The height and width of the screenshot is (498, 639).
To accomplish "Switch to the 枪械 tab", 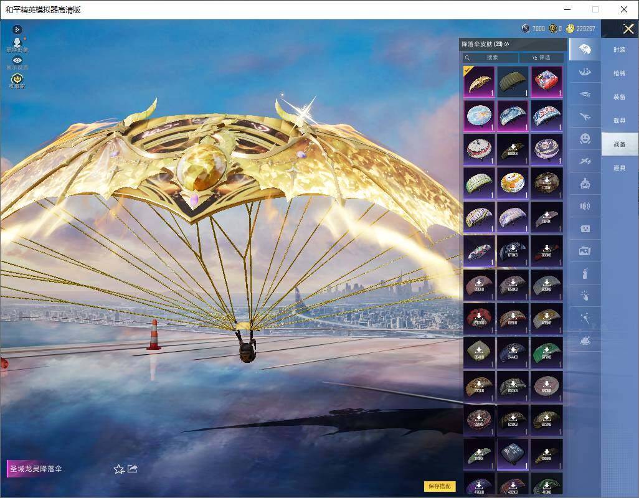I will click(620, 73).
